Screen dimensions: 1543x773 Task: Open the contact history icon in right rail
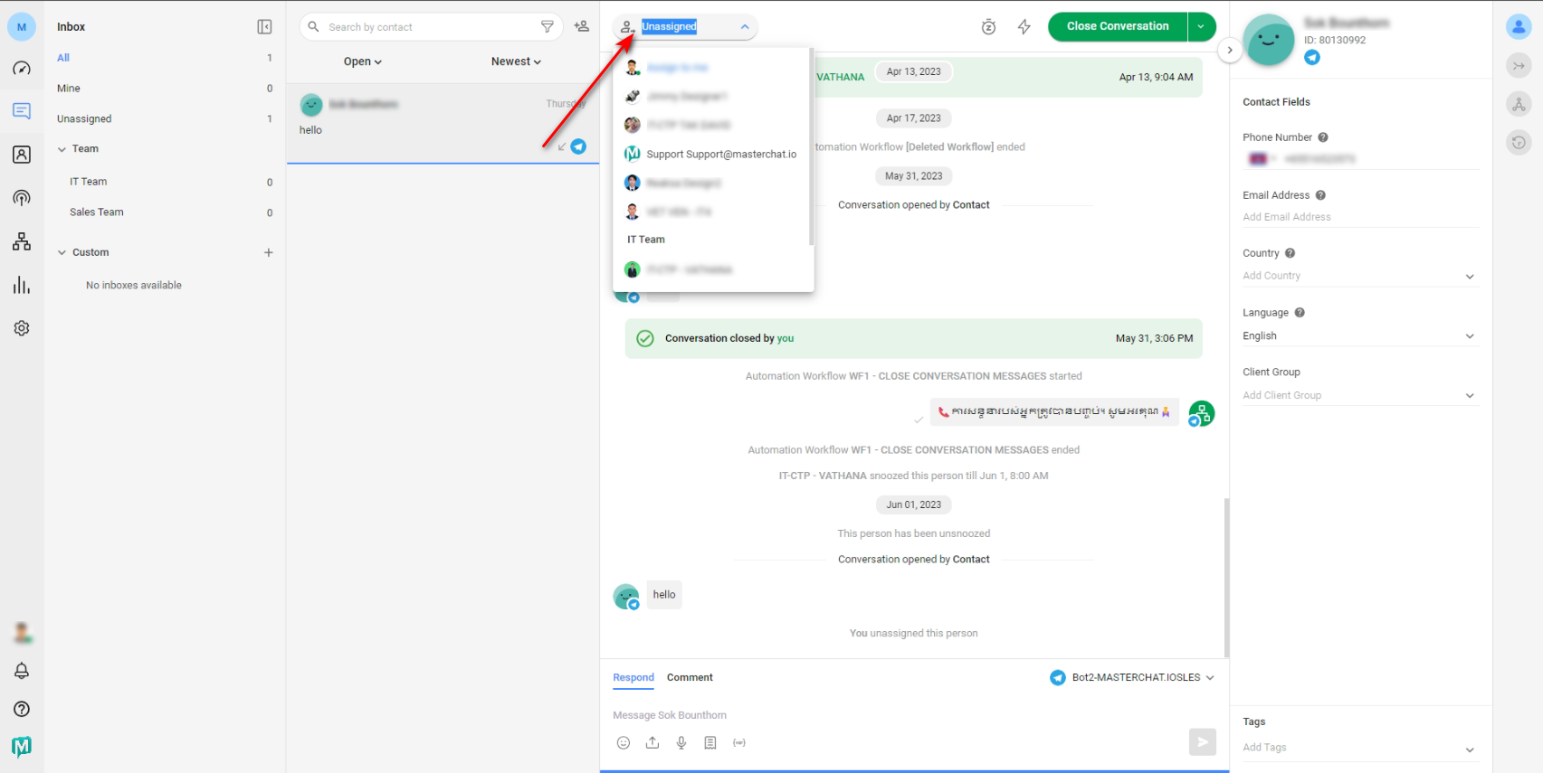point(1519,142)
